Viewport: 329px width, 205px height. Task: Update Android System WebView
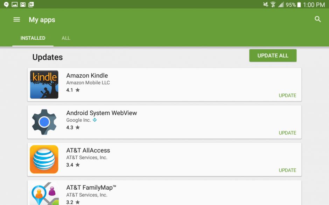(287, 133)
